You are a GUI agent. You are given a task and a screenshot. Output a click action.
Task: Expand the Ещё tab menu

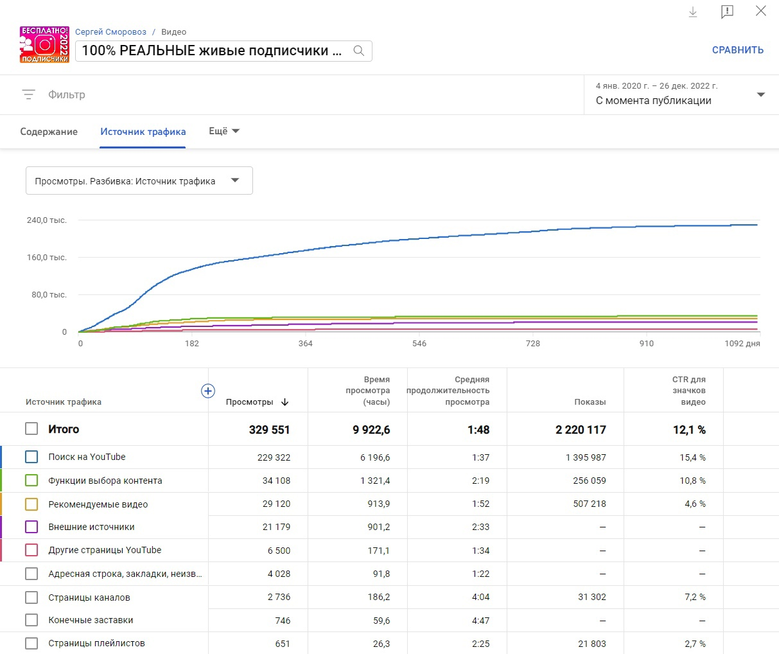[224, 131]
